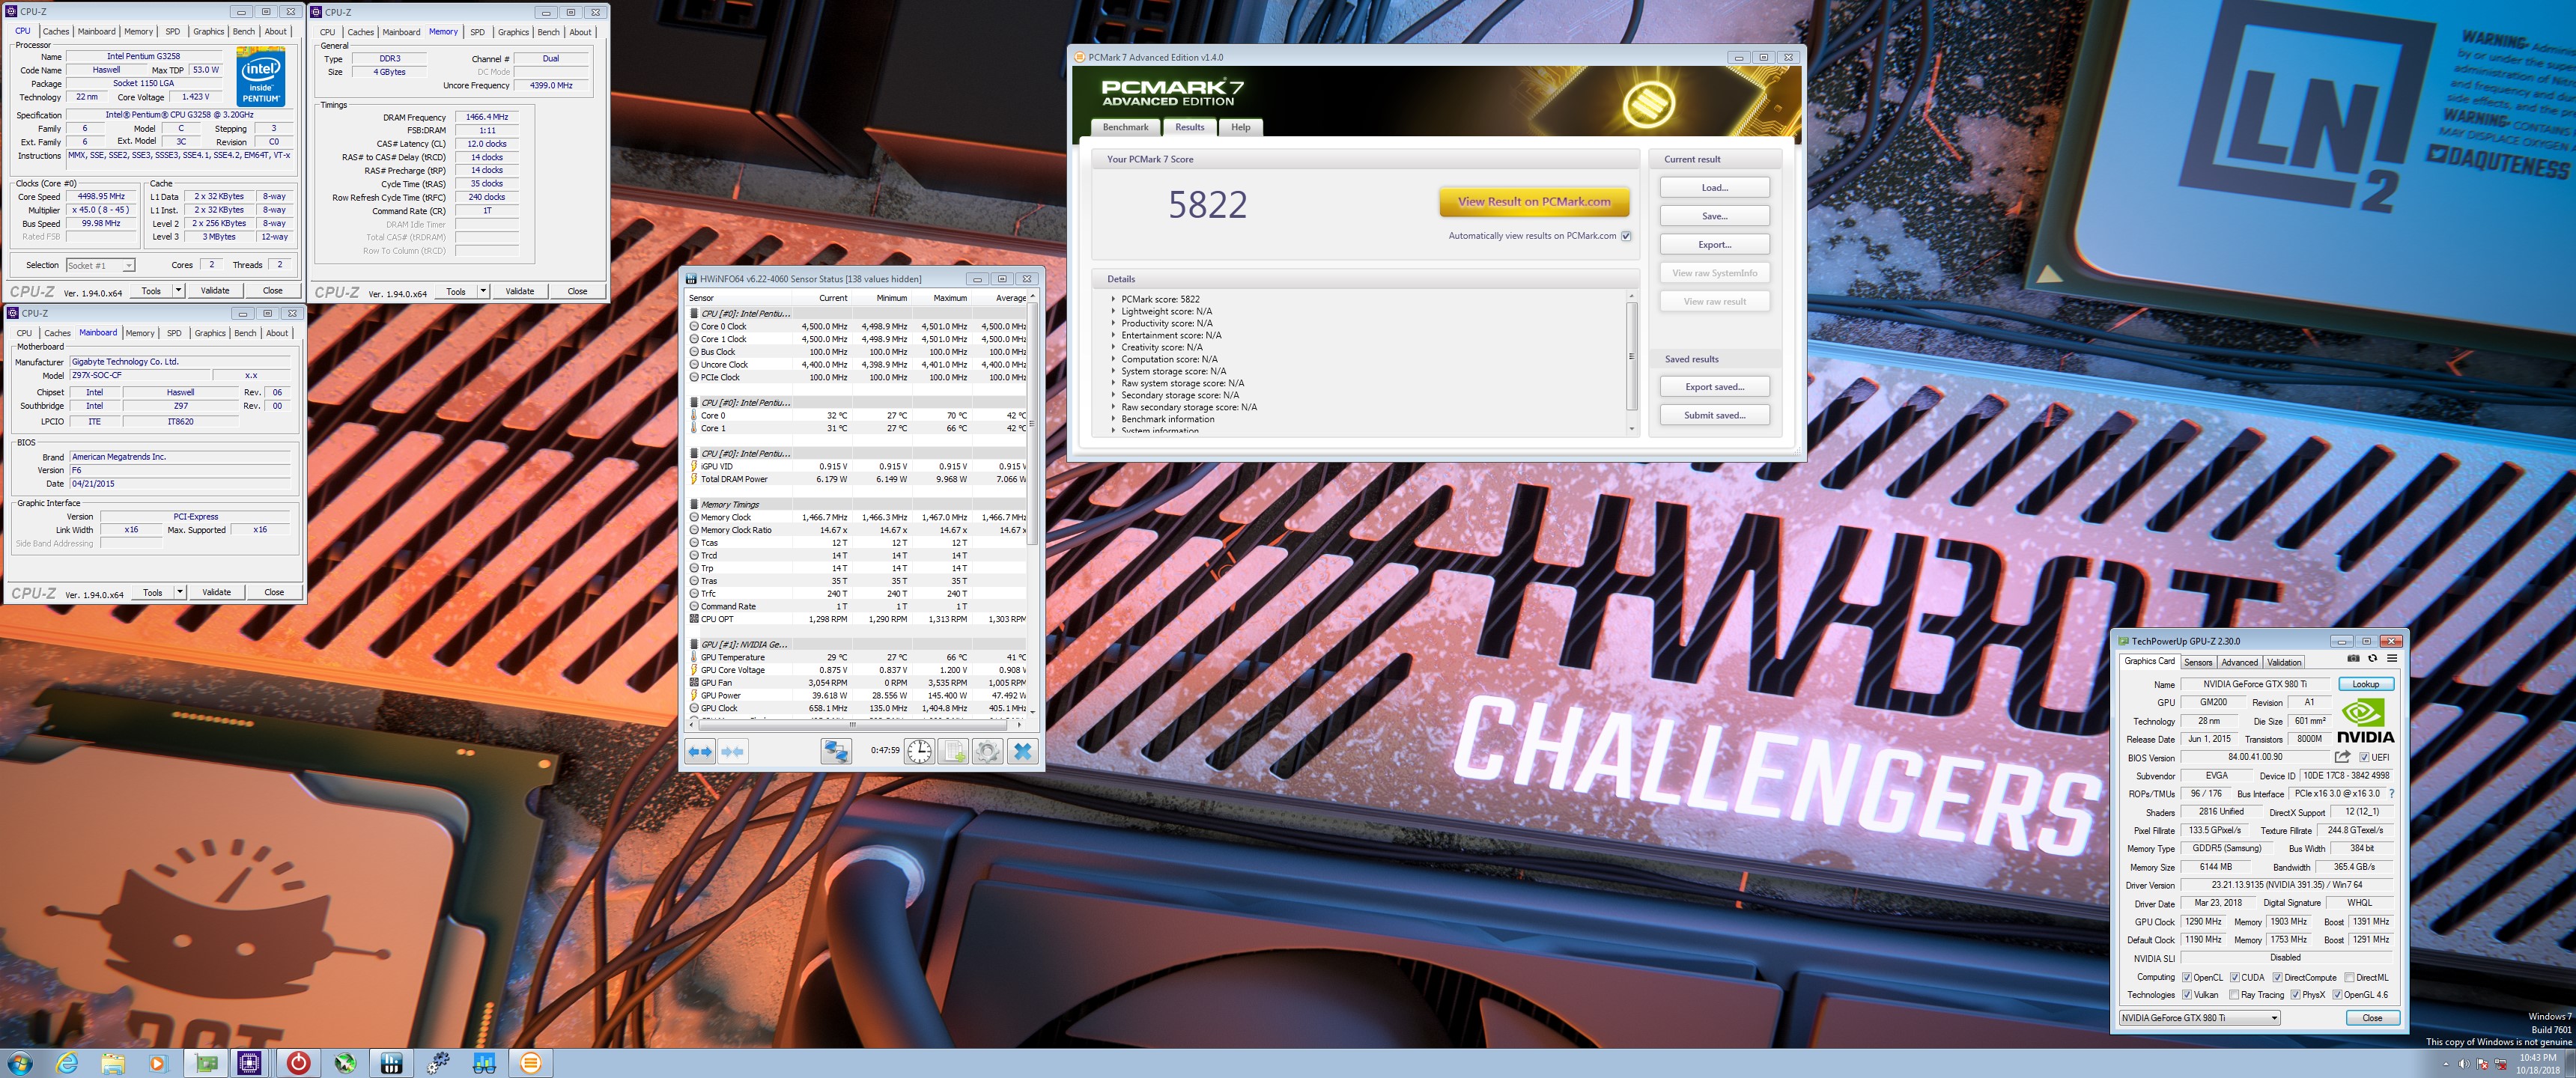This screenshot has width=2576, height=1078.
Task: Click Validate in CPU-Z Mainboard window
Action: (x=216, y=592)
